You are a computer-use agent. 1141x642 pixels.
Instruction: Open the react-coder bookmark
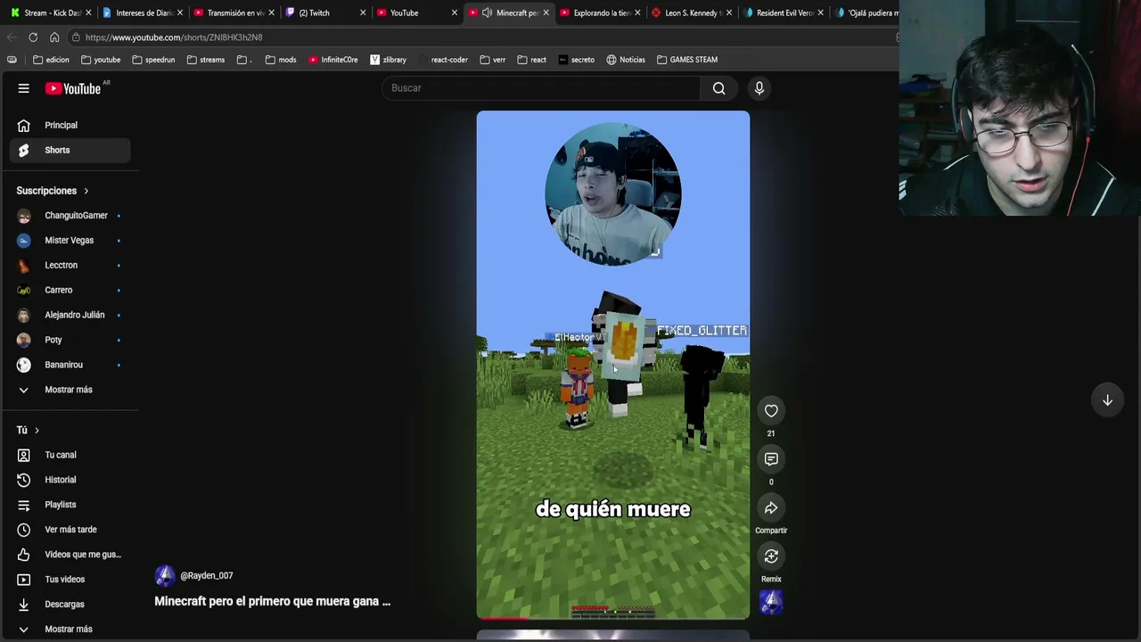point(443,60)
